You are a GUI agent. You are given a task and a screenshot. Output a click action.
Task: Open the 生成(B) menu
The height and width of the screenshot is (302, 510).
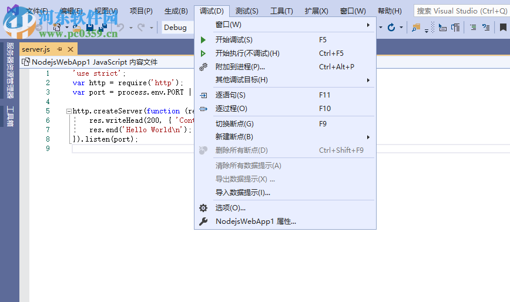pyautogui.click(x=176, y=11)
